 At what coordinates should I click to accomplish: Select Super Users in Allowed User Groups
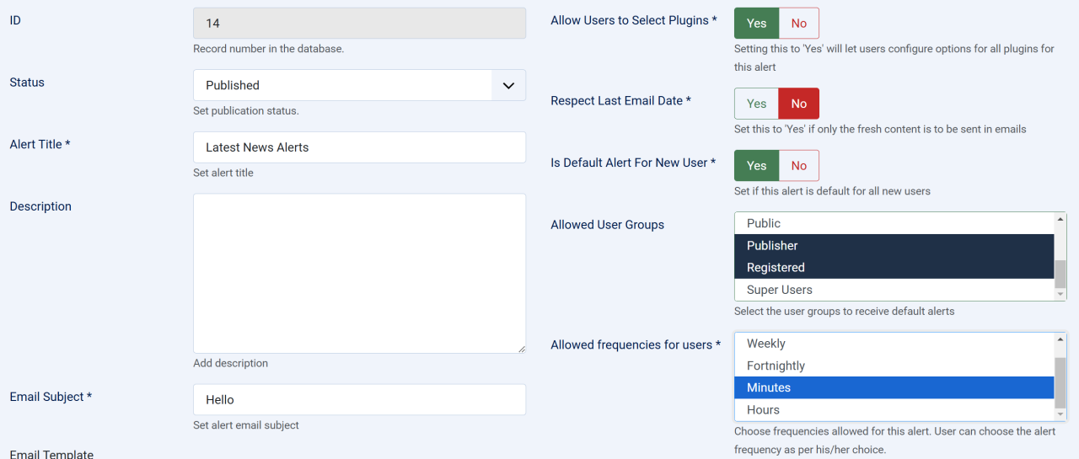(894, 290)
